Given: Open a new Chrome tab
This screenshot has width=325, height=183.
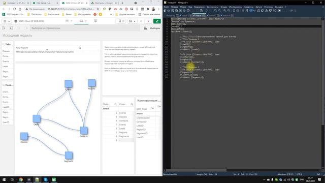Looking at the screenshot, I should [122, 3].
